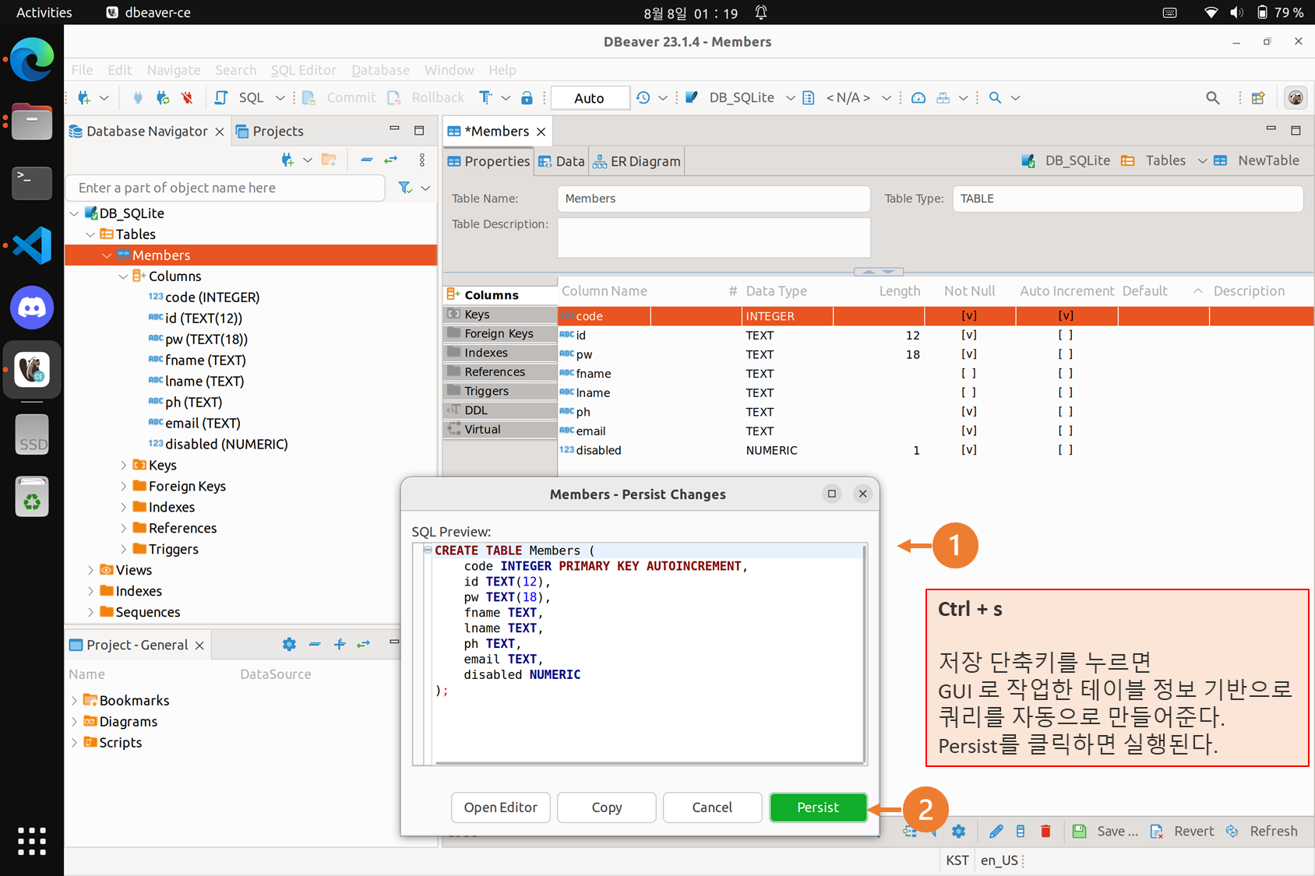
Task: Click the avatar icon at toolbar right
Action: 1296,97
